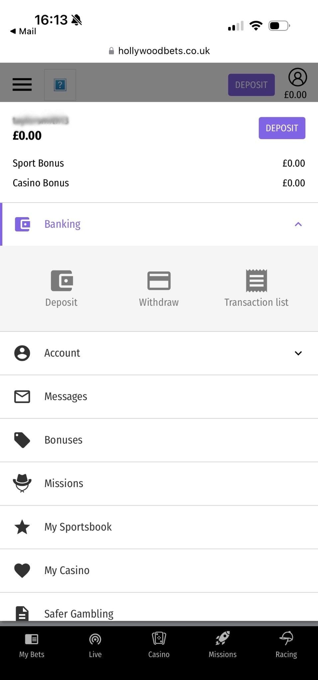This screenshot has height=680, width=318.
Task: Open Bonuses menu item
Action: click(x=63, y=440)
